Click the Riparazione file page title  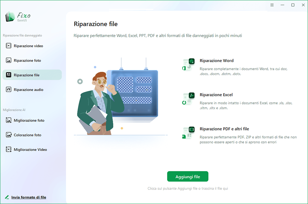coord(96,24)
